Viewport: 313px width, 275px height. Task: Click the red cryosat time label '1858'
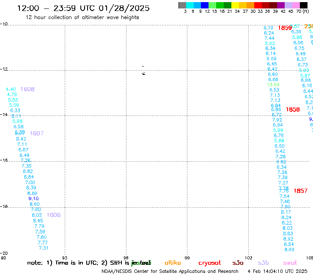point(293,110)
